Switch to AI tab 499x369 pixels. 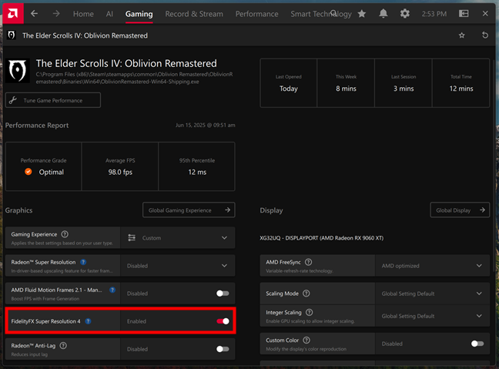[x=109, y=14]
